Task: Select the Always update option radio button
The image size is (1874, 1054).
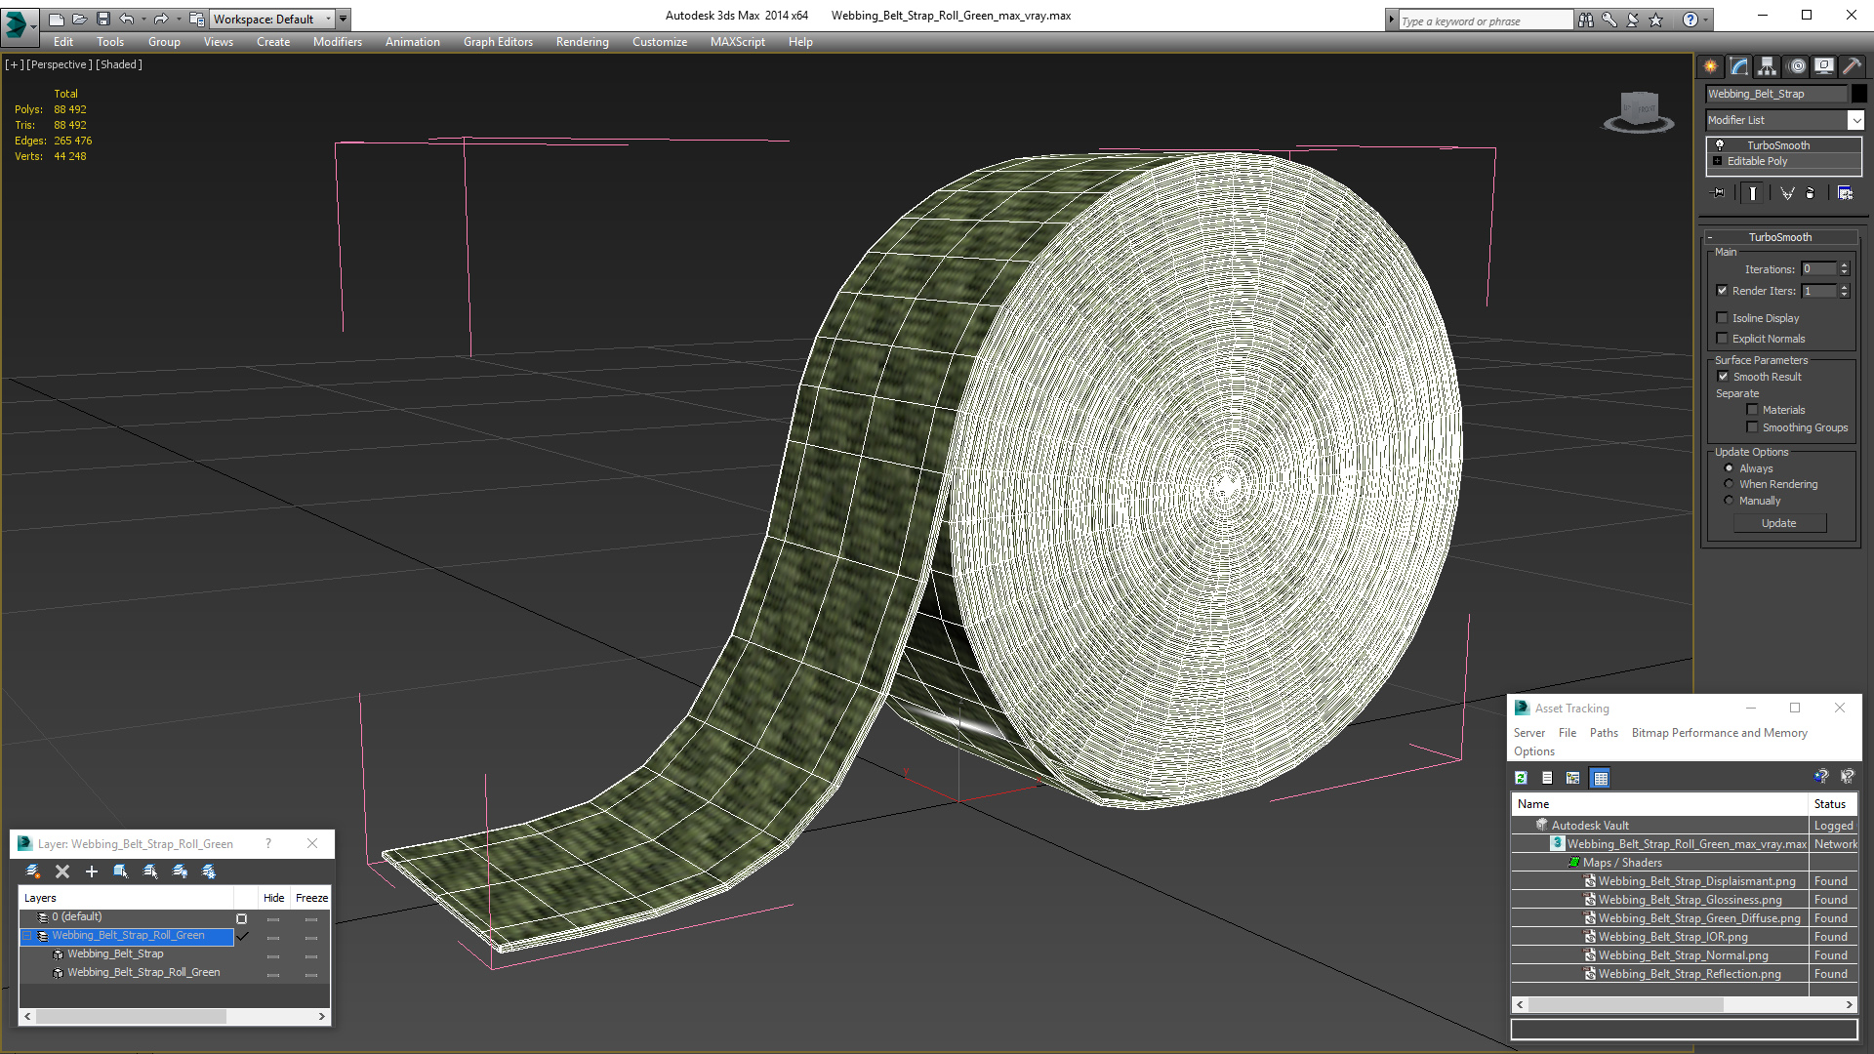Action: [1729, 468]
